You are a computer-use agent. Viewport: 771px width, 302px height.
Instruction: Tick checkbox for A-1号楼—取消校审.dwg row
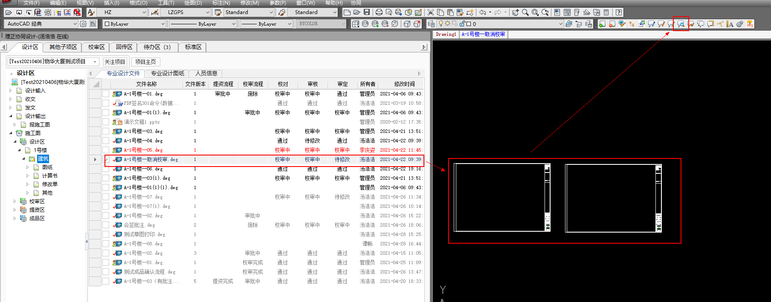click(105, 159)
